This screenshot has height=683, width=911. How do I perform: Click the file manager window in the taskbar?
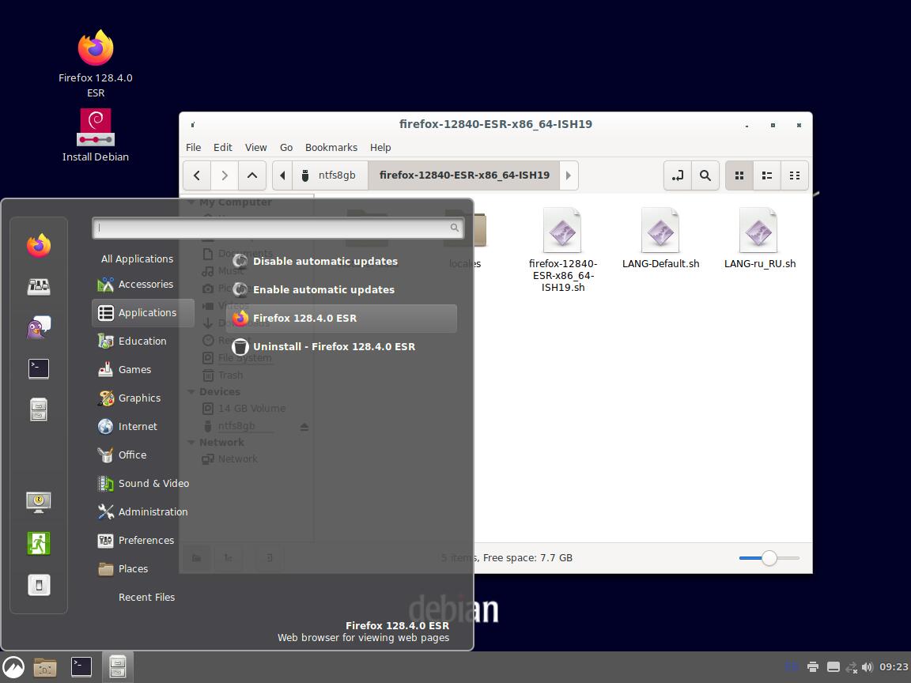(x=117, y=667)
